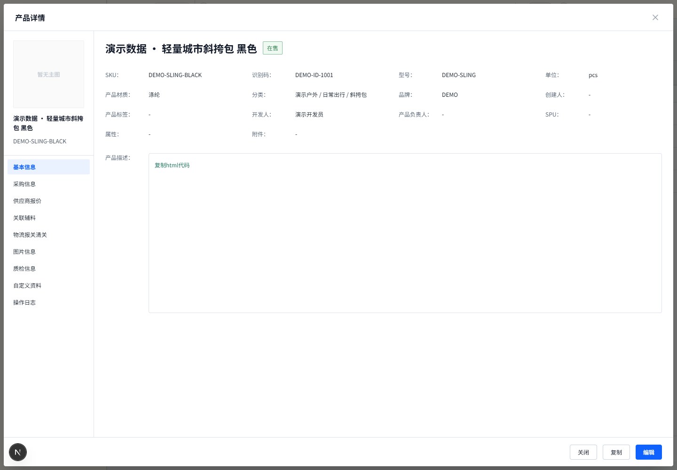The width and height of the screenshot is (677, 470).
Task: Click inside the 产品描述 content box
Action: click(405, 233)
